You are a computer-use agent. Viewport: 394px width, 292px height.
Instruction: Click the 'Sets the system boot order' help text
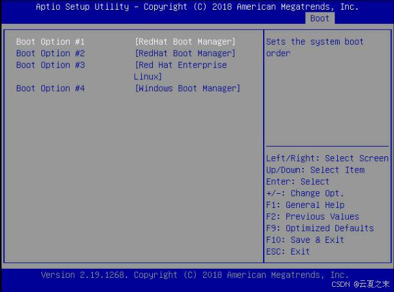(x=315, y=47)
